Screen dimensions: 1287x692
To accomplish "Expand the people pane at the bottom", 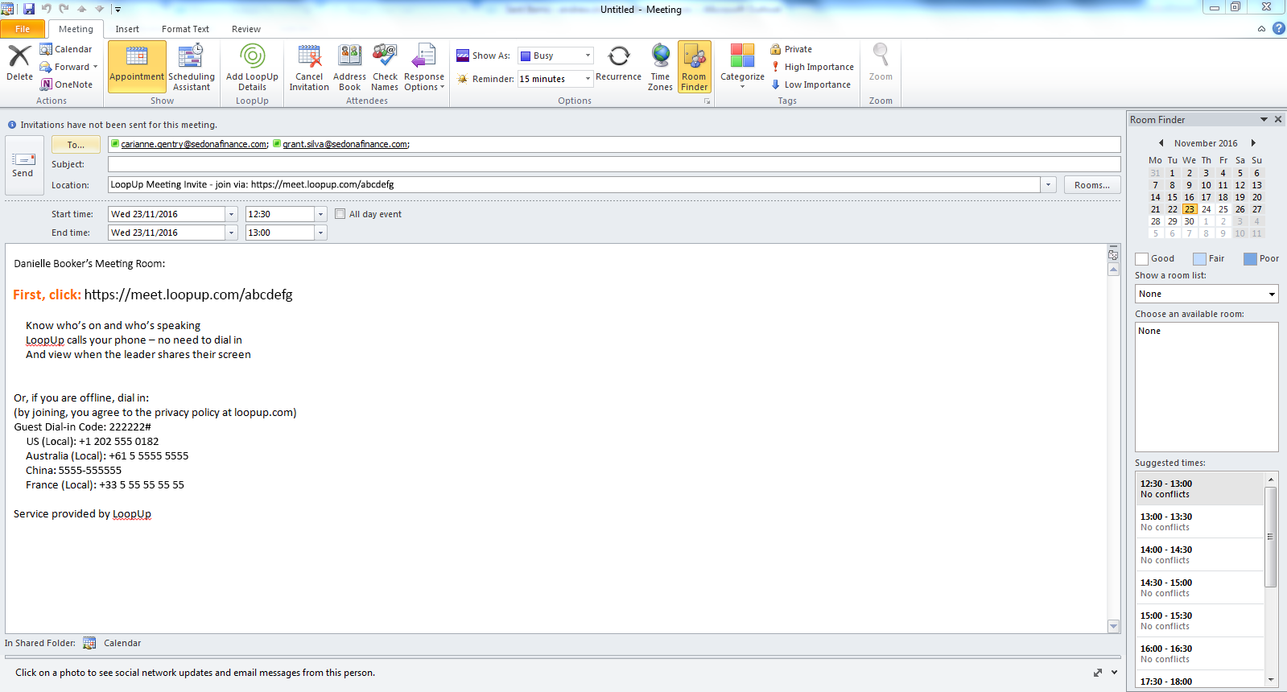I will pos(1115,672).
